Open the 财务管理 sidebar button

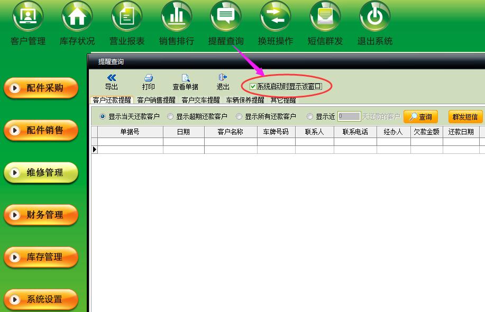pos(41,215)
